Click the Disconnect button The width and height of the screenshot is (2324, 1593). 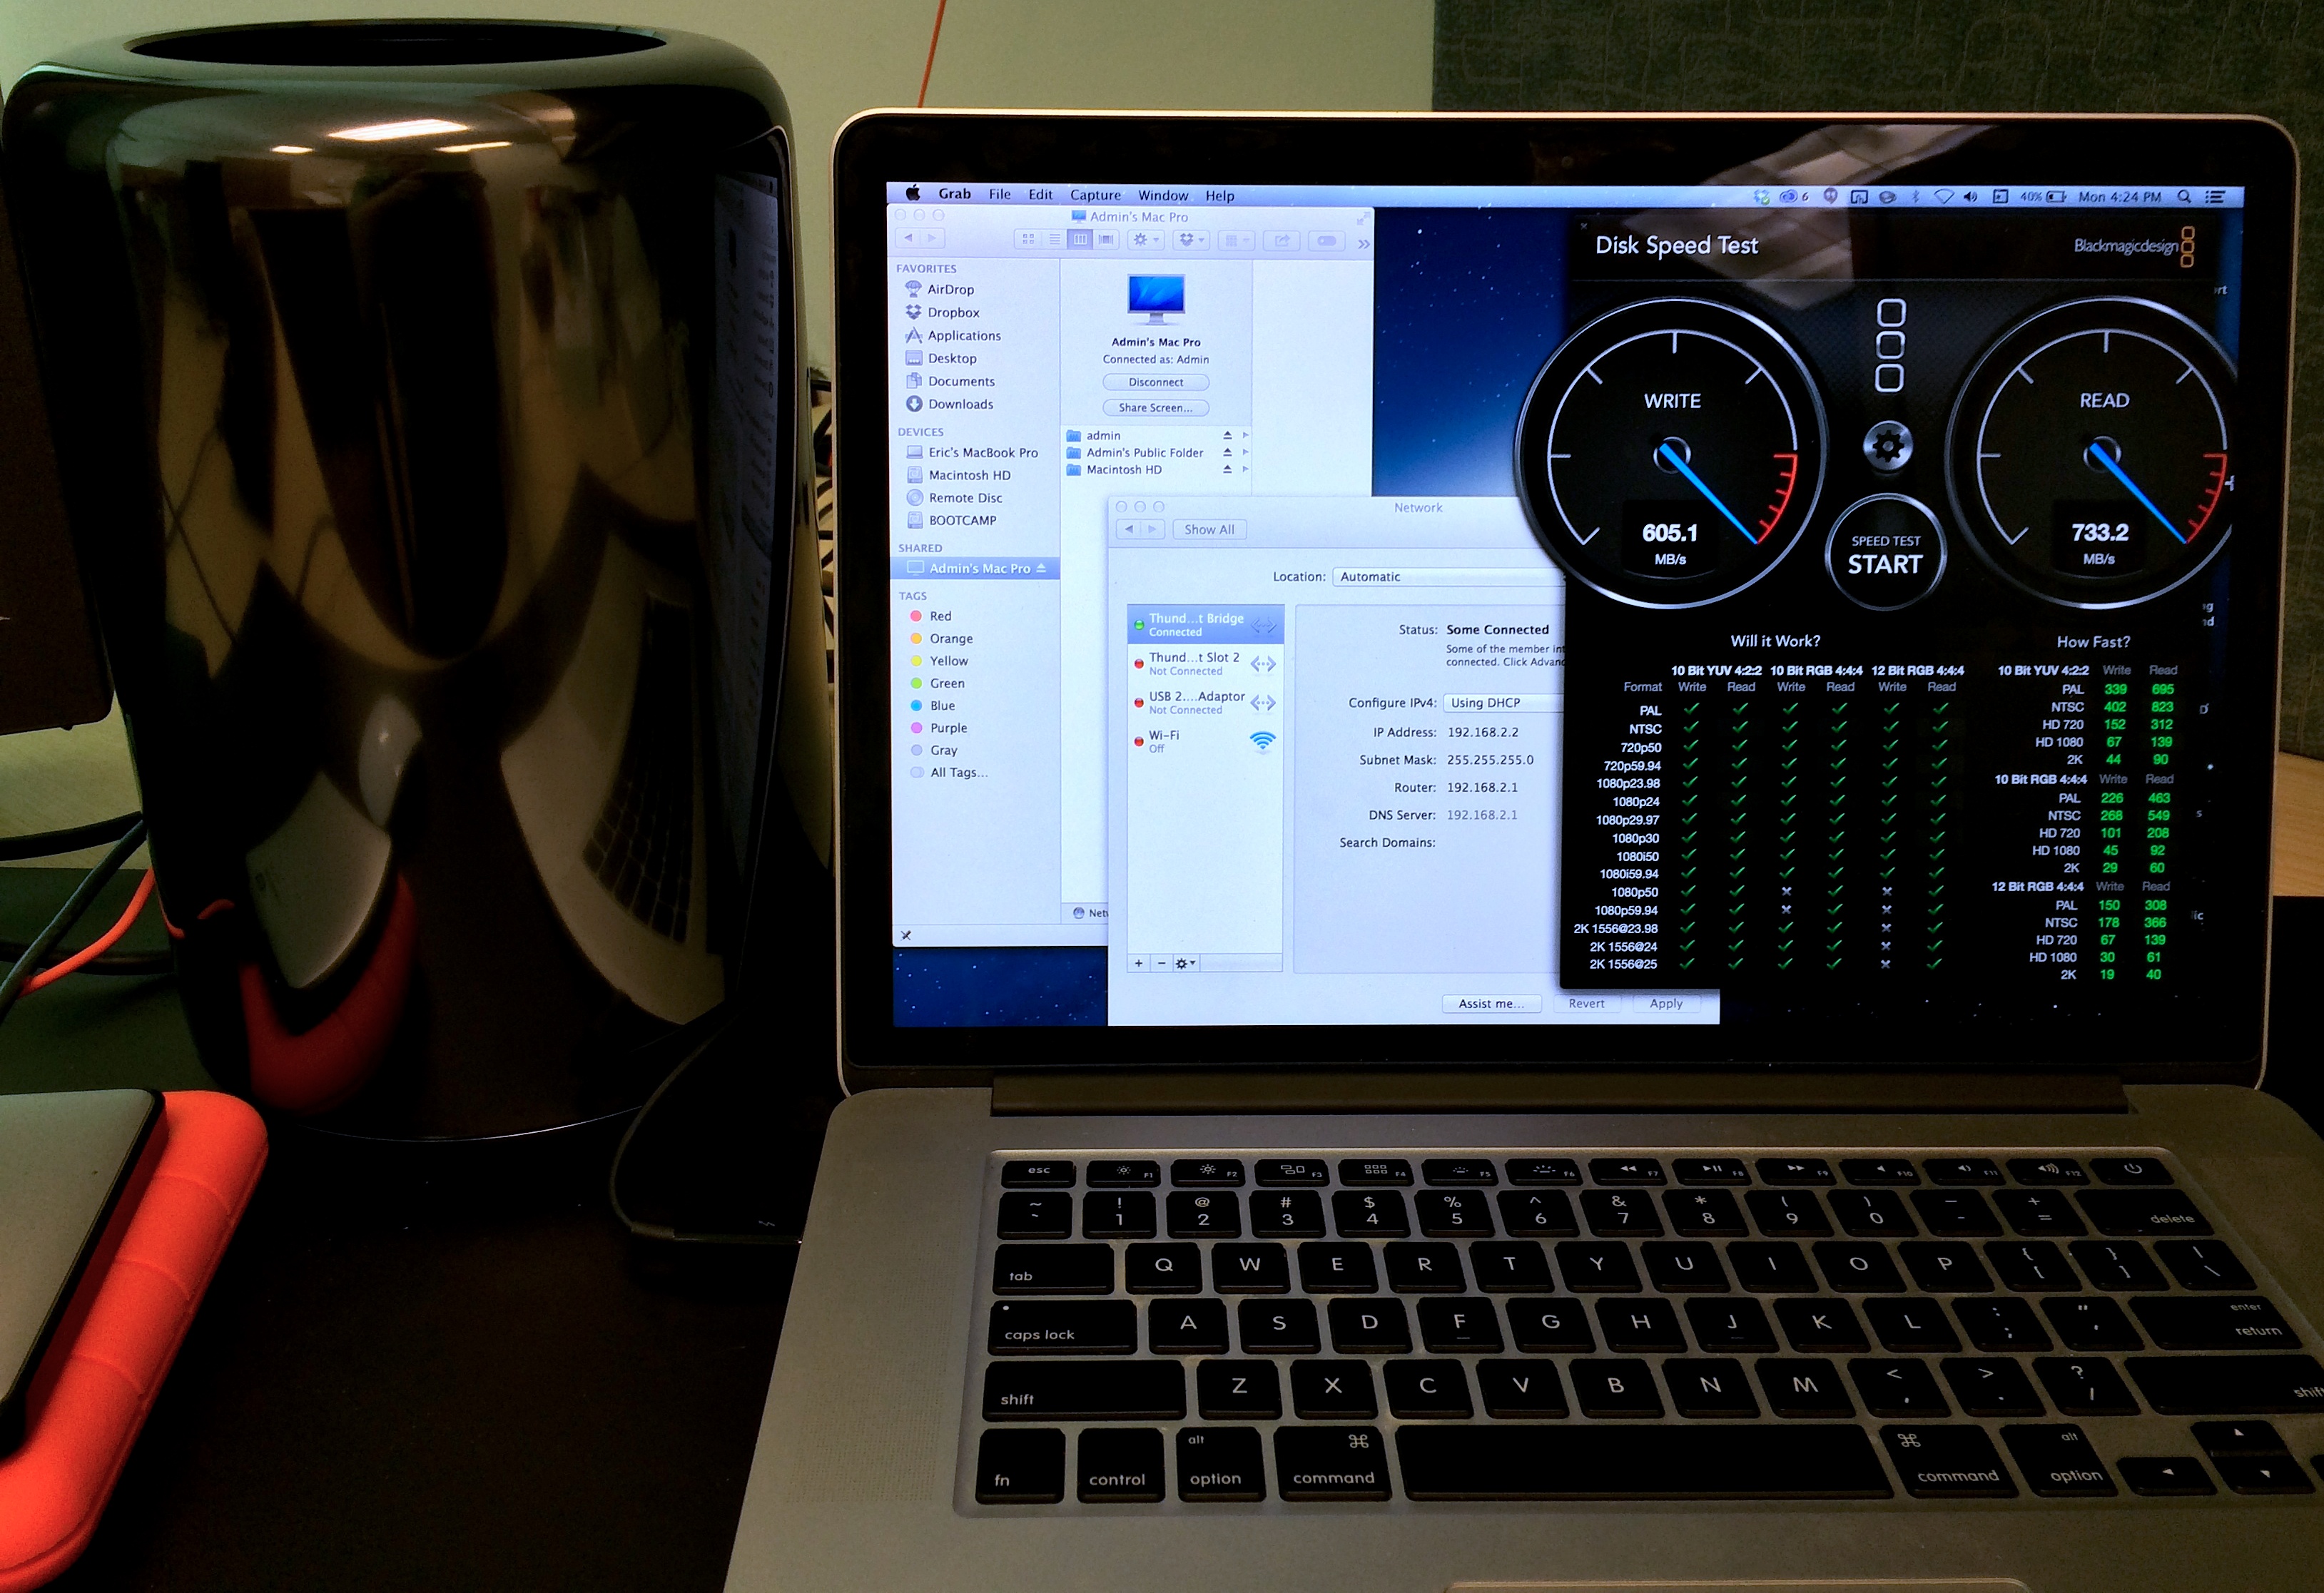(x=1155, y=382)
